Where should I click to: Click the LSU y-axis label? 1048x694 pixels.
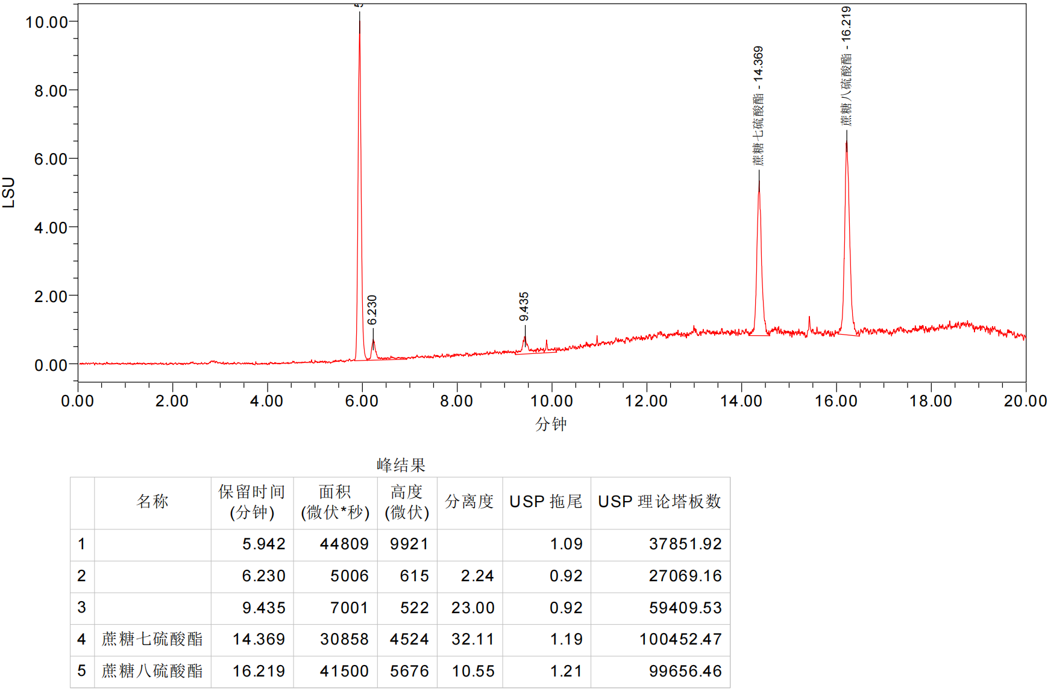pos(8,192)
